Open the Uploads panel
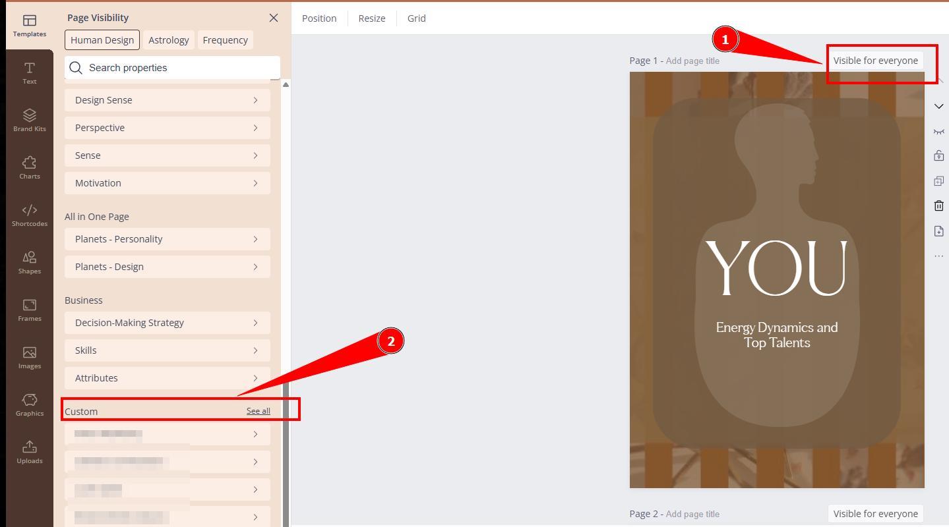The width and height of the screenshot is (949, 527). 30,453
